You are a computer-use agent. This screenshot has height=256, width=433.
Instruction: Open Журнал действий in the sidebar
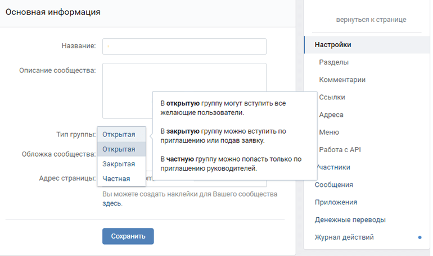[x=344, y=237]
